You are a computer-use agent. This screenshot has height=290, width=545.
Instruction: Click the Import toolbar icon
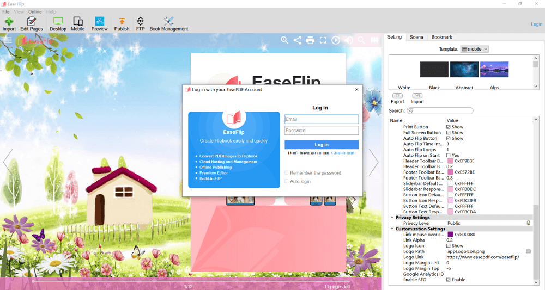click(9, 23)
